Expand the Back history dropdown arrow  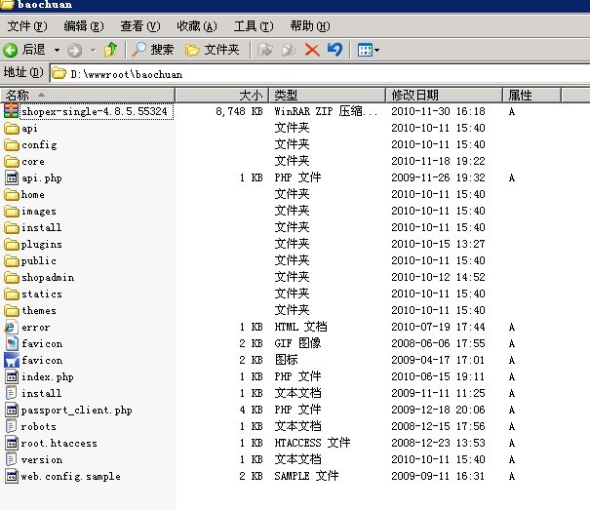point(57,49)
